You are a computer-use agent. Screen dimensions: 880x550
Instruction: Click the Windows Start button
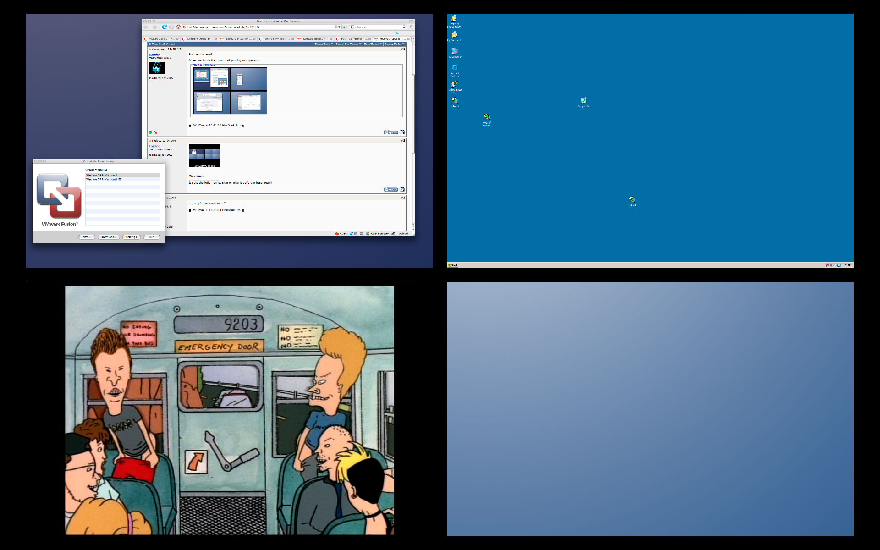click(453, 265)
